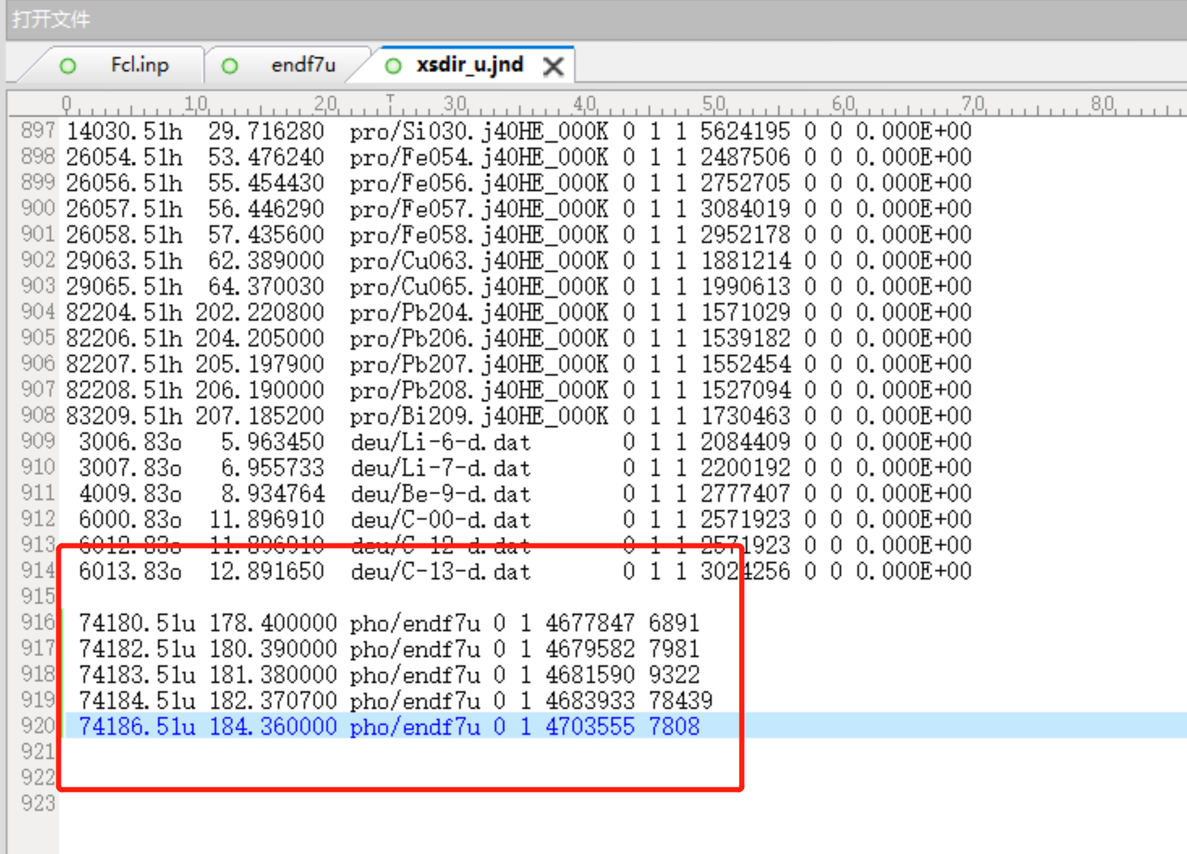Click line number 897 in the gutter

38,131
